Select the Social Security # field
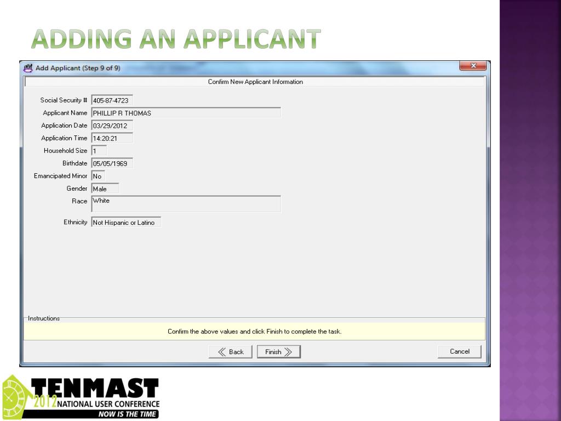This screenshot has height=421, width=561. pyautogui.click(x=112, y=100)
